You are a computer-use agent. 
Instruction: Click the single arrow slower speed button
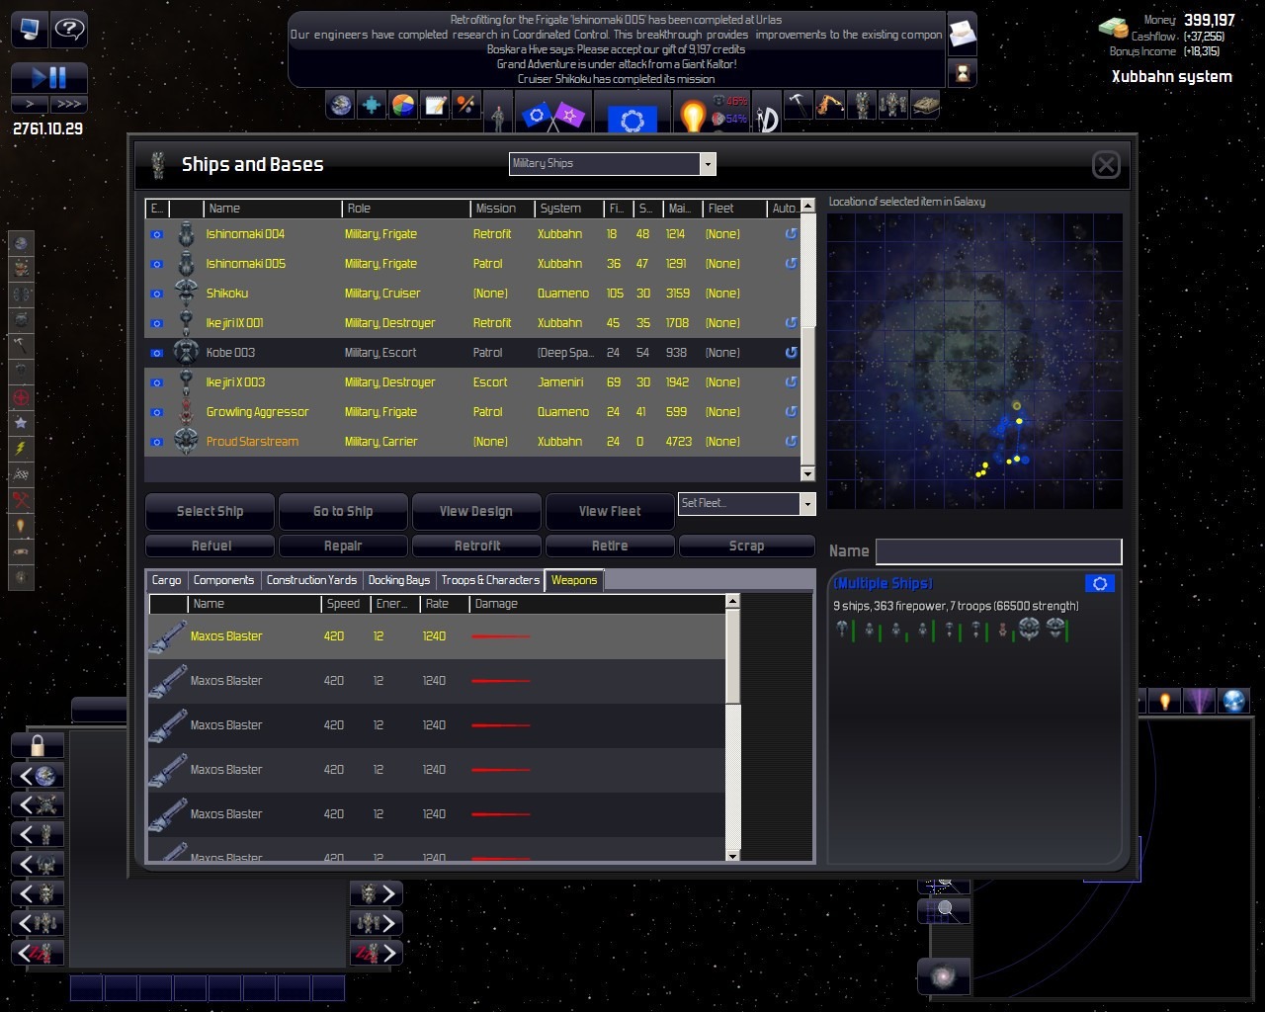point(30,104)
